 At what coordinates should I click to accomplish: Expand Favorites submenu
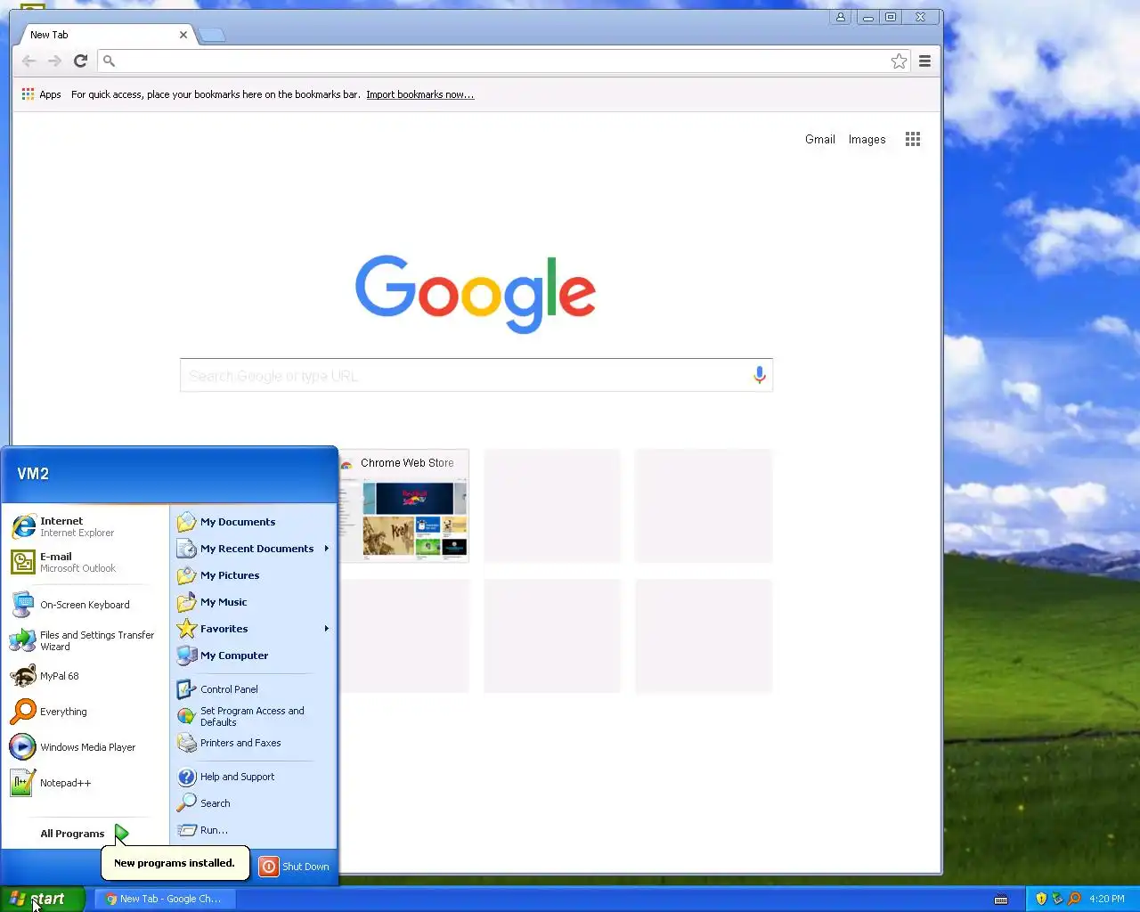click(253, 629)
